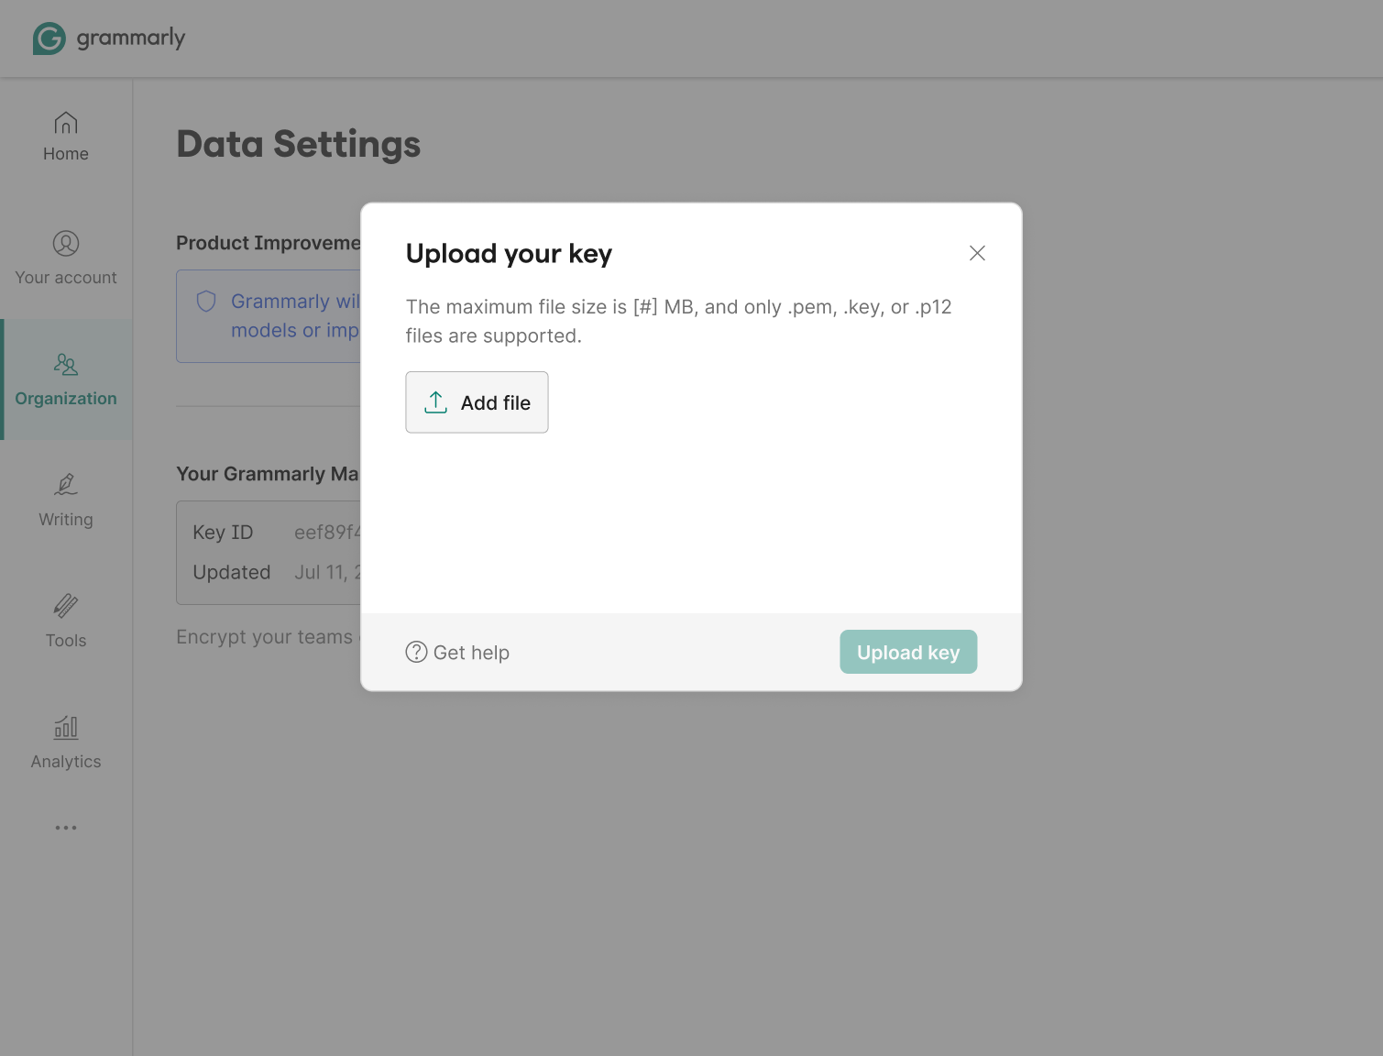
Task: Open Your account from the sidebar
Action: (x=65, y=245)
